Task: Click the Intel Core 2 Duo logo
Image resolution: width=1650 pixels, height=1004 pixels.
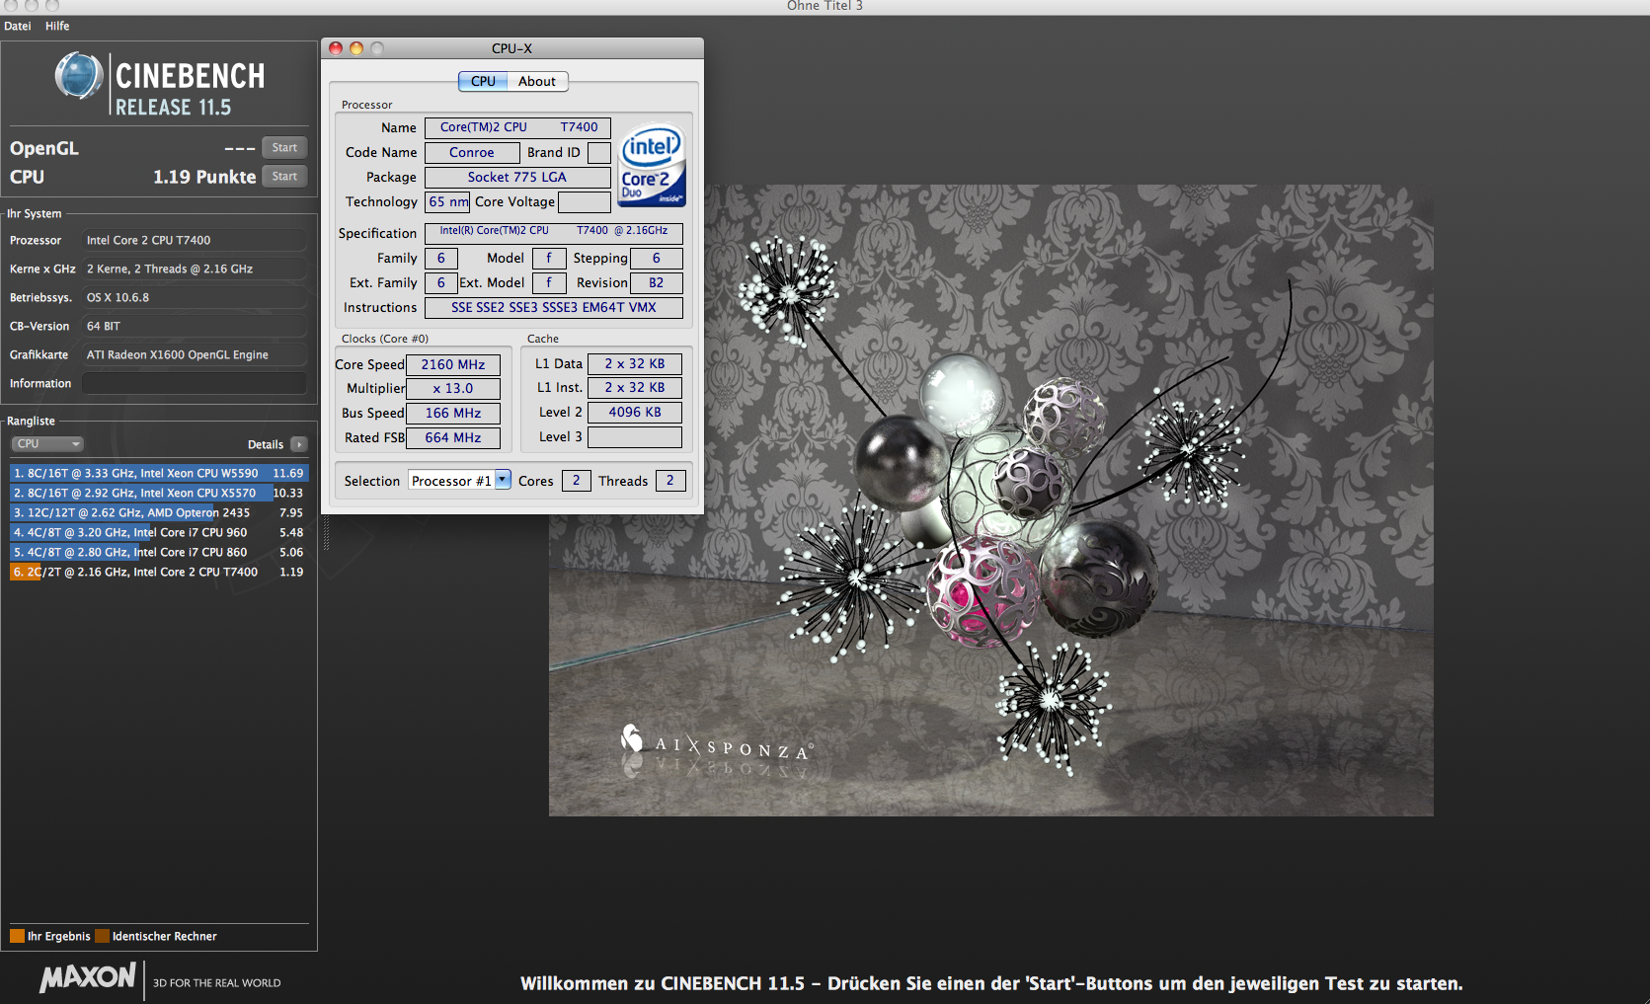Action: pyautogui.click(x=652, y=164)
